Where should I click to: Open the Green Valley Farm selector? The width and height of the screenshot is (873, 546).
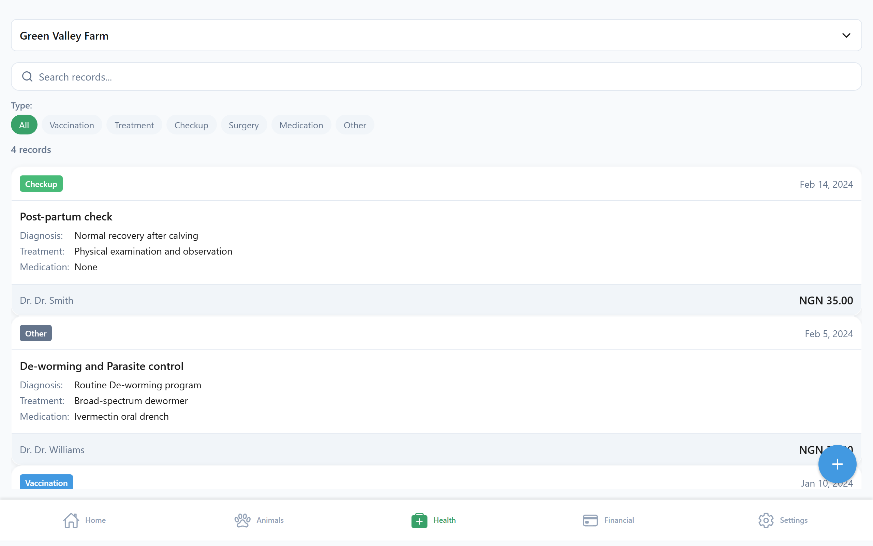coord(436,35)
